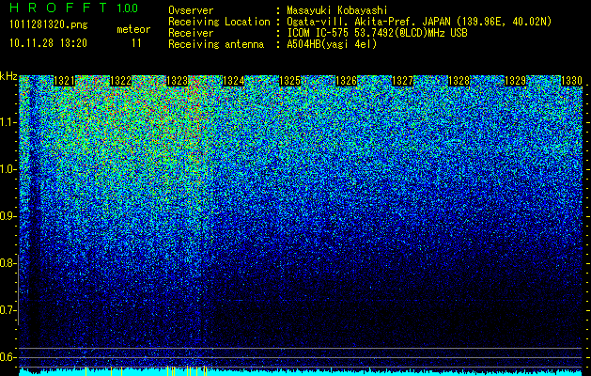Click the 0.7 kHz axis tick label
The height and width of the screenshot is (376, 591).
(x=8, y=310)
